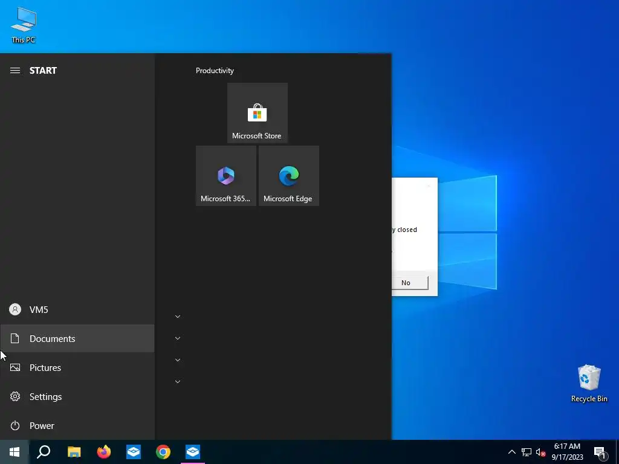Open the Microsoft Edge tile
619x464 pixels.
pyautogui.click(x=288, y=176)
